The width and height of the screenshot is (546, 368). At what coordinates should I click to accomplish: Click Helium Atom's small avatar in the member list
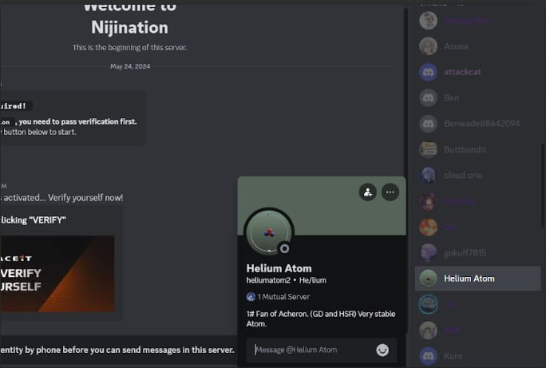(x=428, y=279)
